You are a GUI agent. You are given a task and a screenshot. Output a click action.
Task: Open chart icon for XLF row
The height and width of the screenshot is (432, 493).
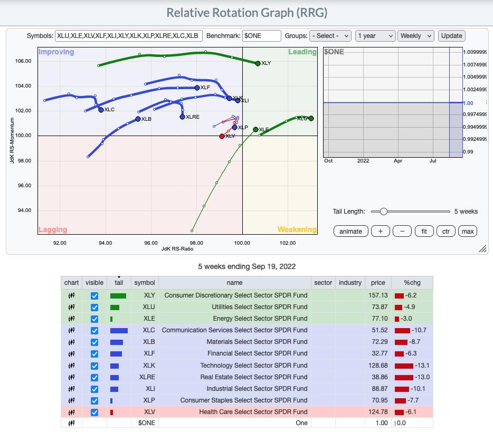click(x=71, y=354)
